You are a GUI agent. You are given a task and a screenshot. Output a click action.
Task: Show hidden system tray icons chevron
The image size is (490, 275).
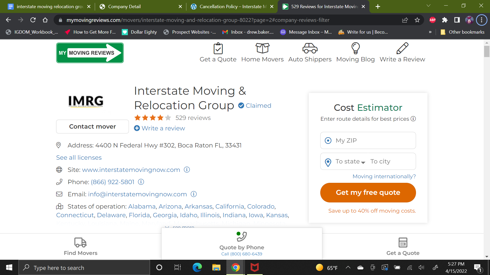[348, 267]
